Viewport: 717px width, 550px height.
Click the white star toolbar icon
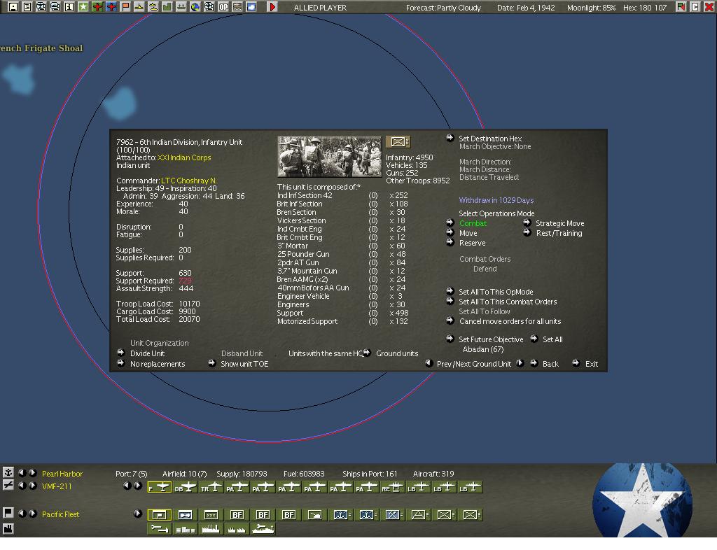83,7
